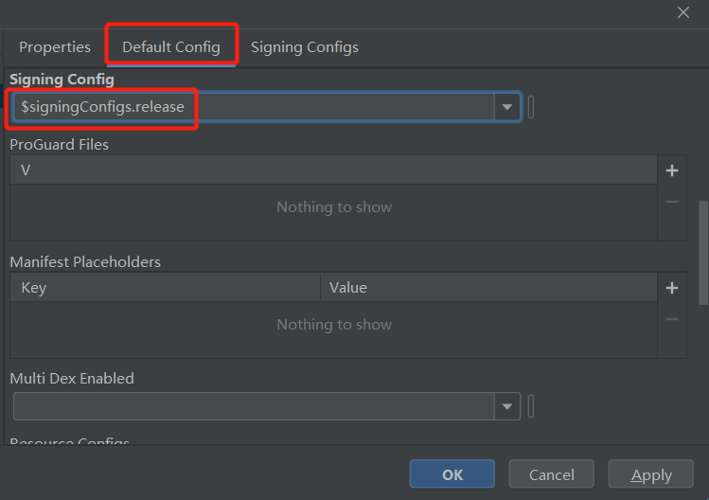This screenshot has width=709, height=500.
Task: Open the Multi Dex Enabled dropdown arrow
Action: coord(508,406)
